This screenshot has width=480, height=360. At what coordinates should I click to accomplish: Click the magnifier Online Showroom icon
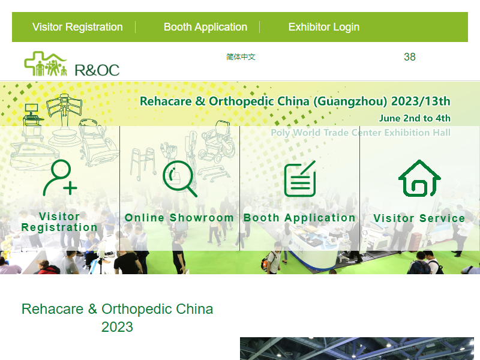180,179
